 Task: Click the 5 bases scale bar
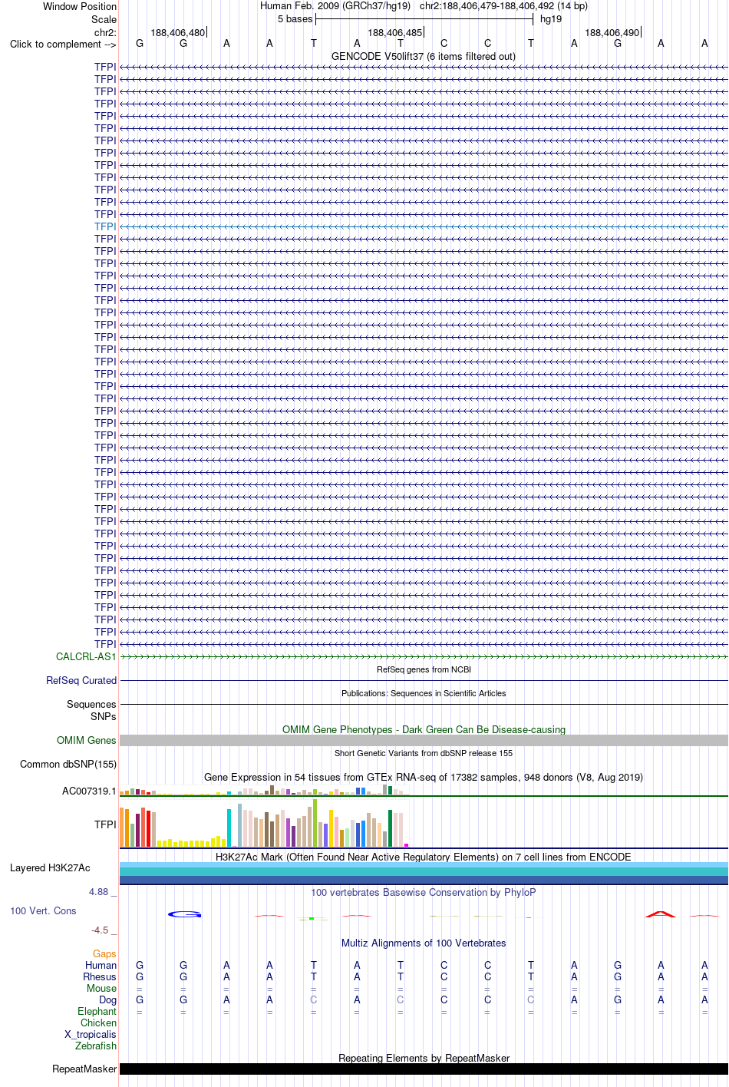(x=424, y=18)
